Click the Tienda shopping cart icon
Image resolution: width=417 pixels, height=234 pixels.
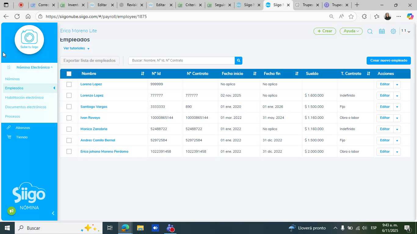point(9,137)
